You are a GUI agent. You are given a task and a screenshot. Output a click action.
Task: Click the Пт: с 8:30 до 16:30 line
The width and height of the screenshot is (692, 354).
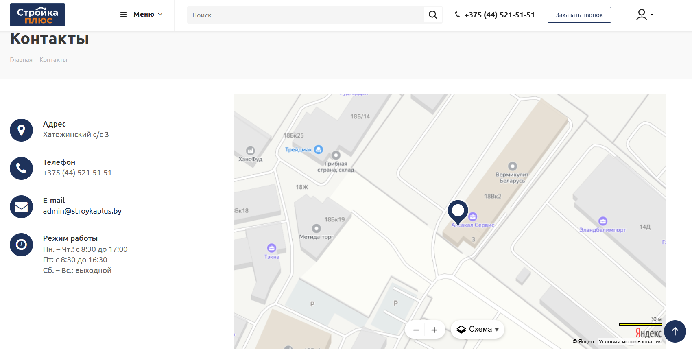point(75,260)
